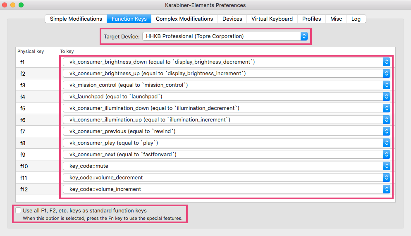Select the f11 physical key row label
Image resolution: width=411 pixels, height=236 pixels.
tap(23, 178)
